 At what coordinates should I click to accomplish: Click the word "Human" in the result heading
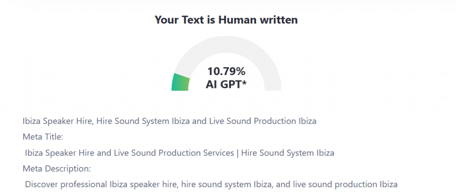(x=237, y=20)
